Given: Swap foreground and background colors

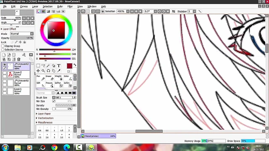Looking at the screenshot, I should tap(75, 65).
